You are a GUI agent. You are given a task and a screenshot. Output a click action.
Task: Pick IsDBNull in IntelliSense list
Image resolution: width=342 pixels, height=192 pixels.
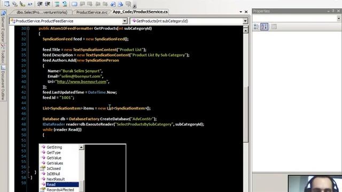[x=53, y=174]
